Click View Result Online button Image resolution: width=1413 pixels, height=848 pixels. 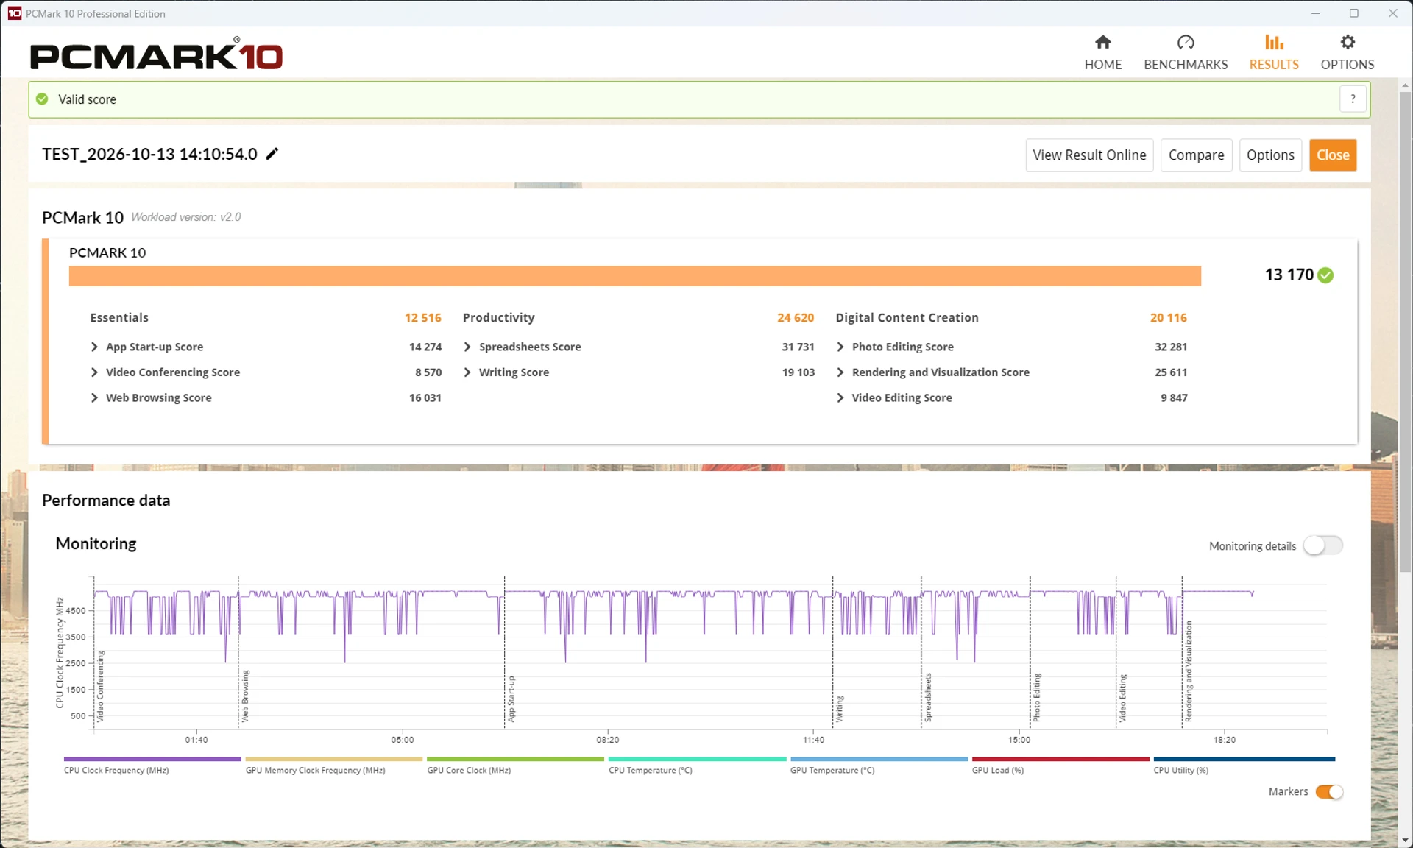(x=1089, y=155)
